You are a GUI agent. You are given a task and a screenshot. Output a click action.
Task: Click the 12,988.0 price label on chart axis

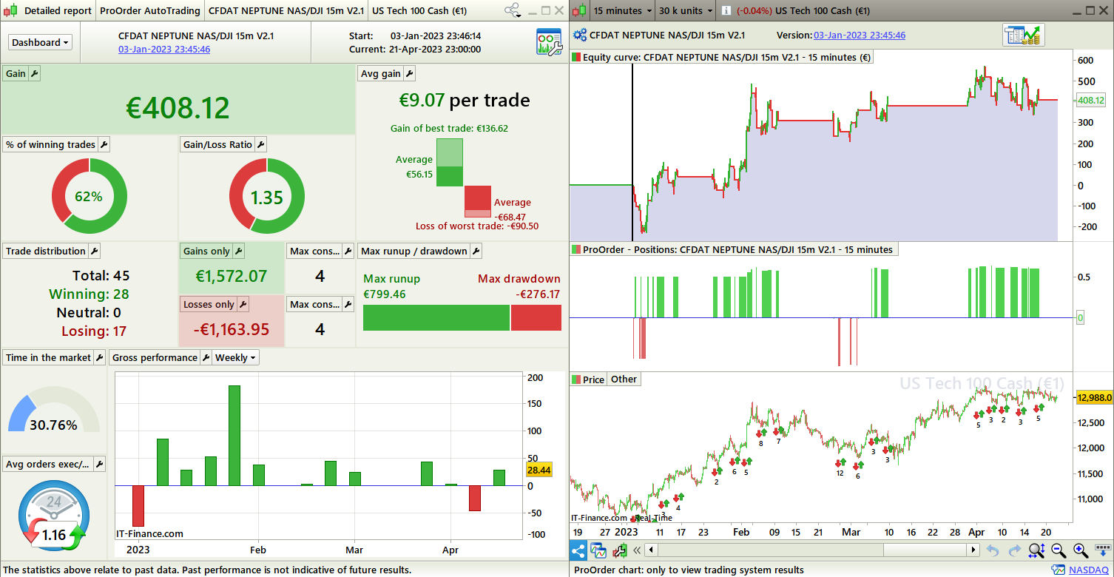click(x=1095, y=397)
